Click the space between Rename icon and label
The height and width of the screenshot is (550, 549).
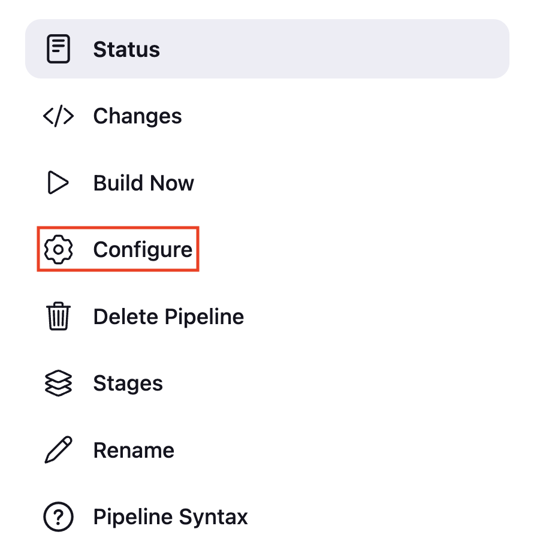pos(83,450)
